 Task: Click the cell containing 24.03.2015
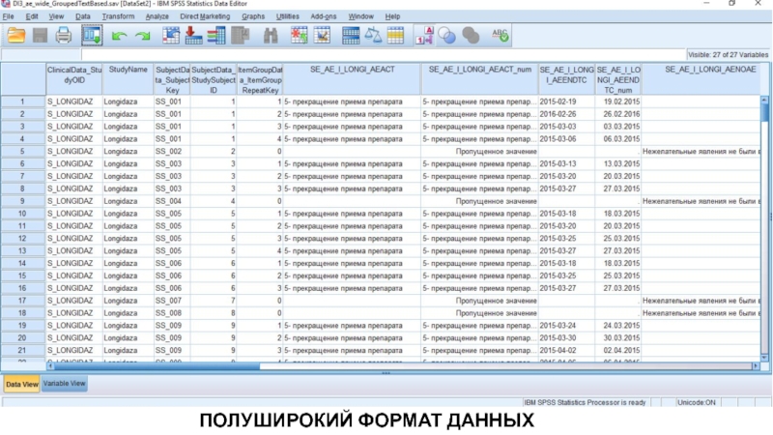[x=618, y=326]
